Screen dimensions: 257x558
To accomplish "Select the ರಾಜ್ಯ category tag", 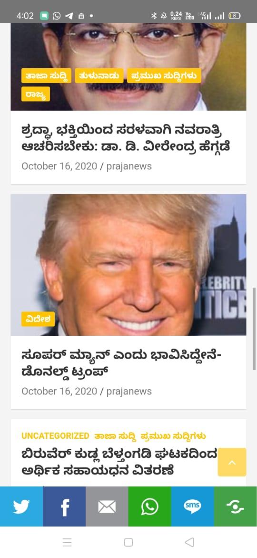I will [x=36, y=94].
